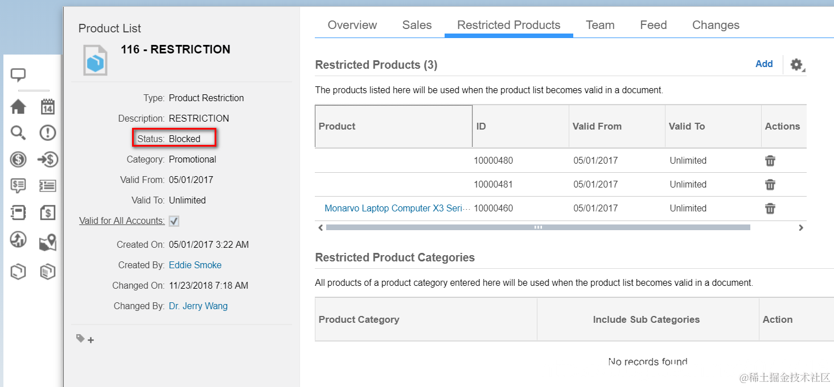Delete product 10000460 using trash icon

[770, 209]
